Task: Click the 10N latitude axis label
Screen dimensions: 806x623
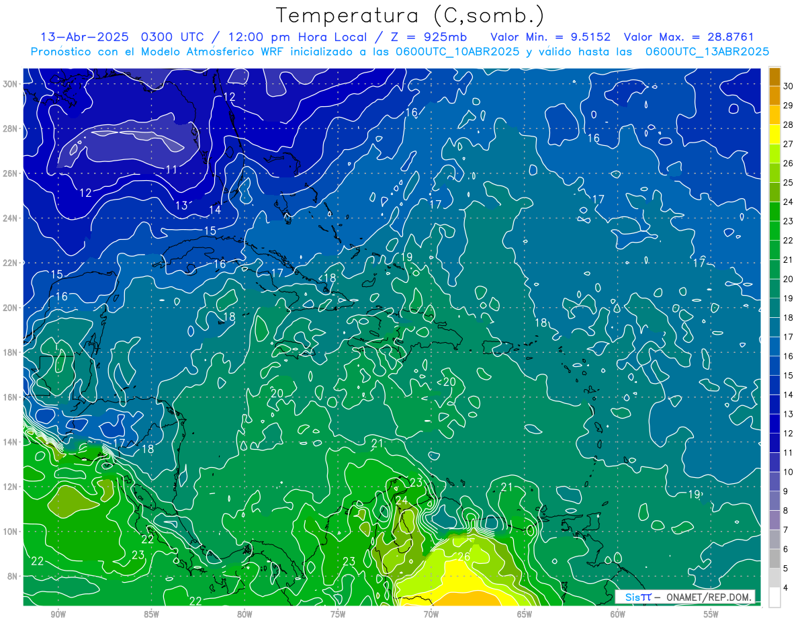Action: click(x=11, y=532)
